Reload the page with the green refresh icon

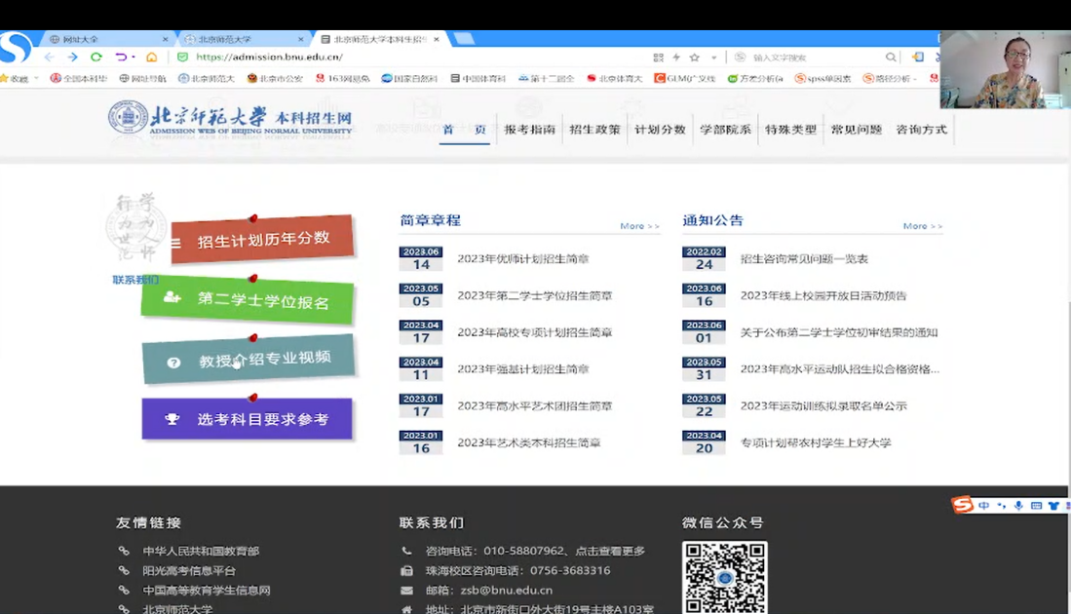point(96,57)
